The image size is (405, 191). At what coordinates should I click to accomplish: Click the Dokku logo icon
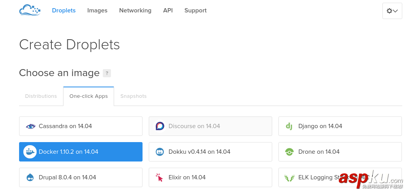(x=160, y=152)
